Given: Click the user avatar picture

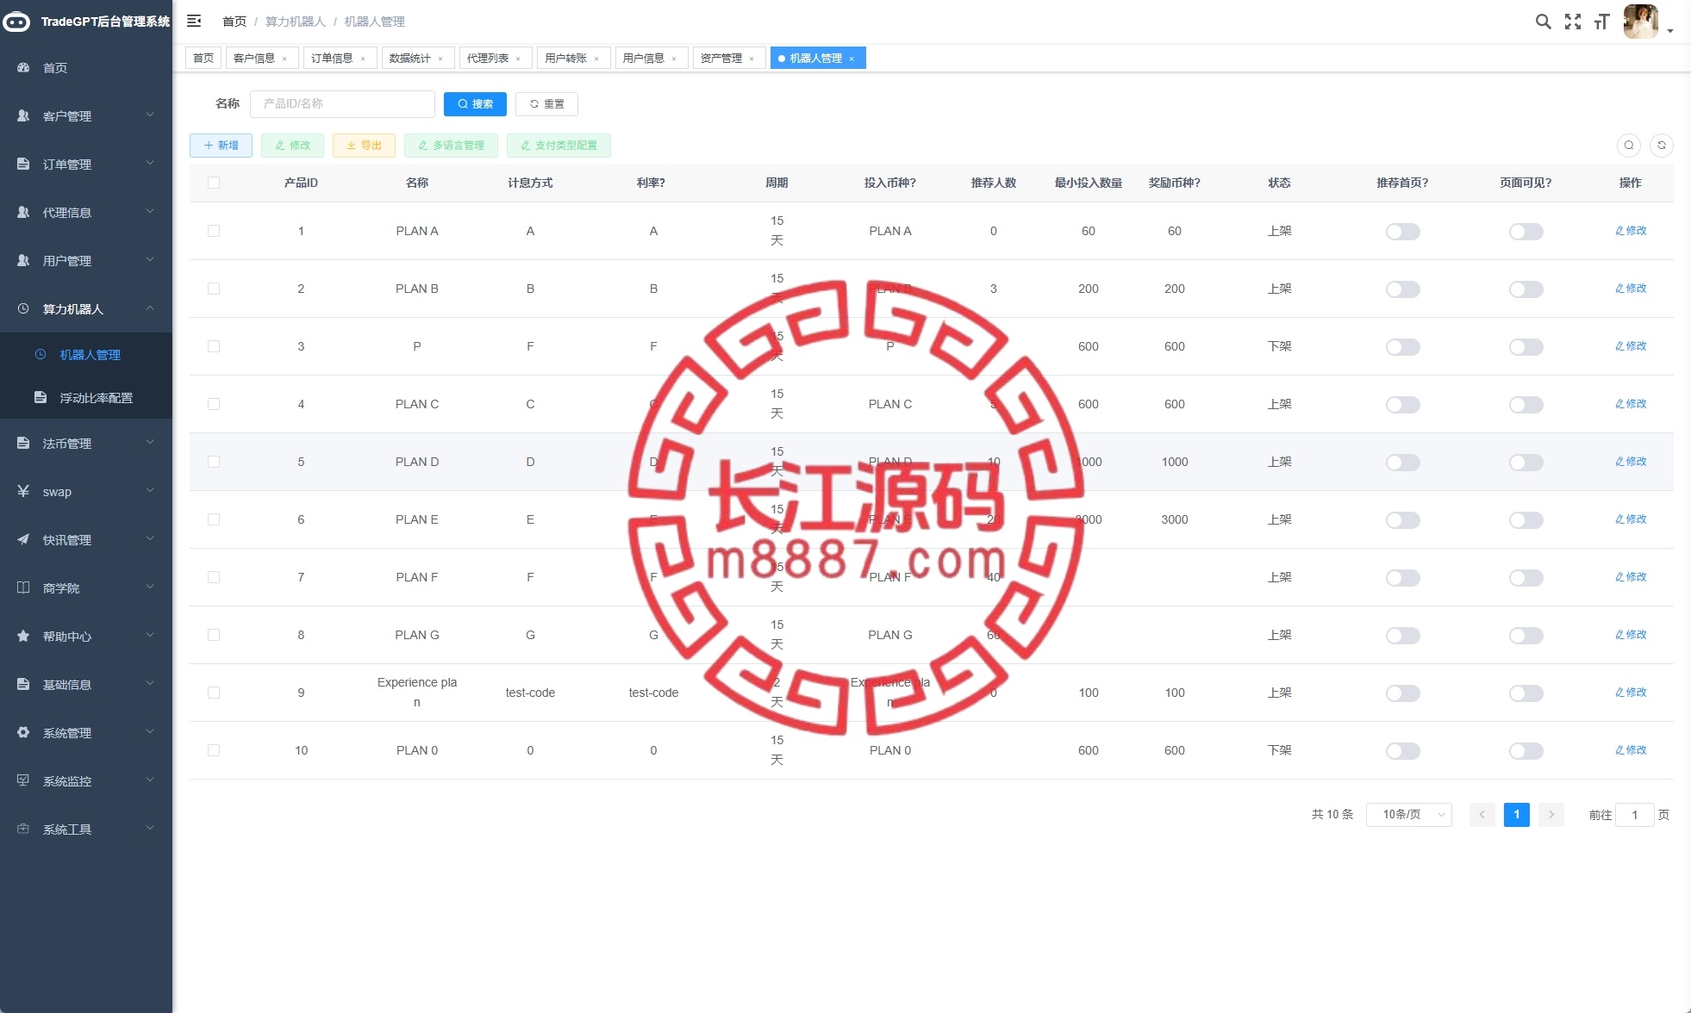Looking at the screenshot, I should pos(1640,22).
